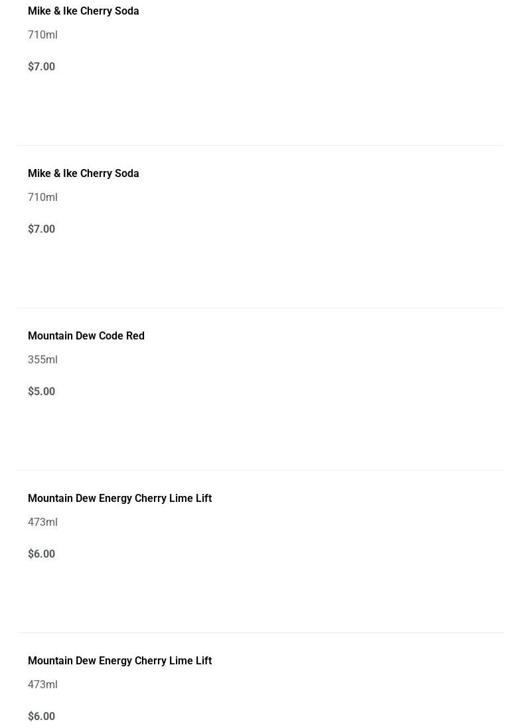Click 710ml under first Mike & Ike listing
This screenshot has width=521, height=728.
click(42, 35)
